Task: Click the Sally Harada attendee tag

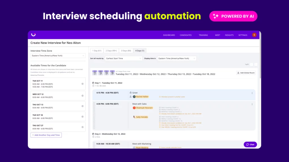Action: coord(141,117)
